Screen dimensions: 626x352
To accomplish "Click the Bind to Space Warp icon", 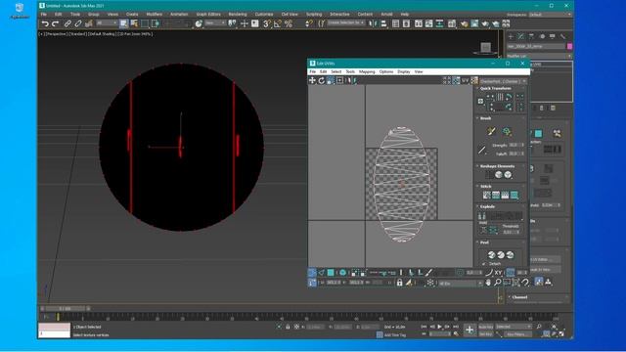I will pyautogui.click(x=89, y=23).
